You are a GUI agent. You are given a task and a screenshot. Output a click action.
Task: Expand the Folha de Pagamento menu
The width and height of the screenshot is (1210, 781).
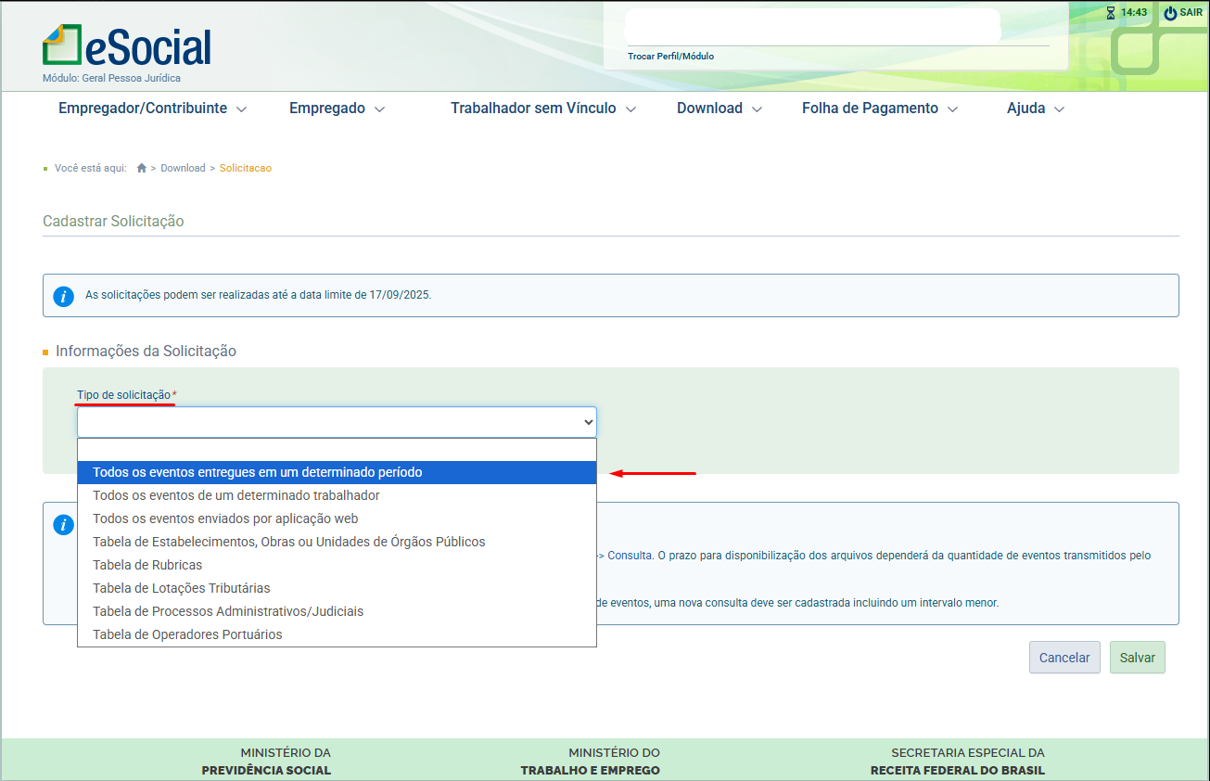click(x=880, y=109)
